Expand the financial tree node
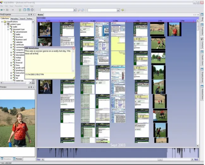 point(11,63)
